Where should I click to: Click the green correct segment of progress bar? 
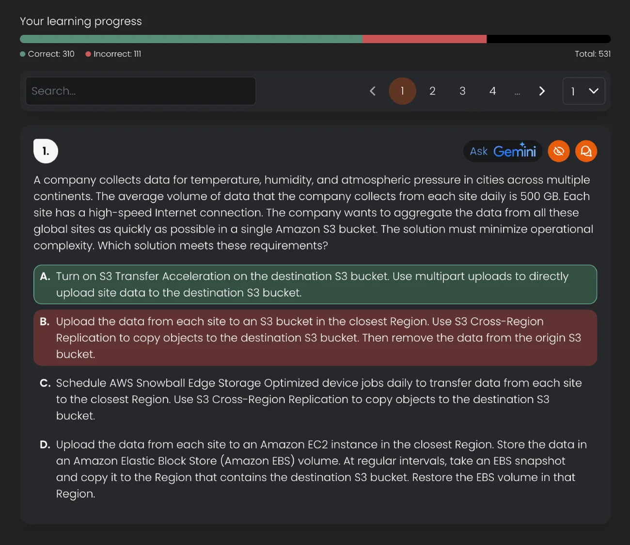(191, 39)
